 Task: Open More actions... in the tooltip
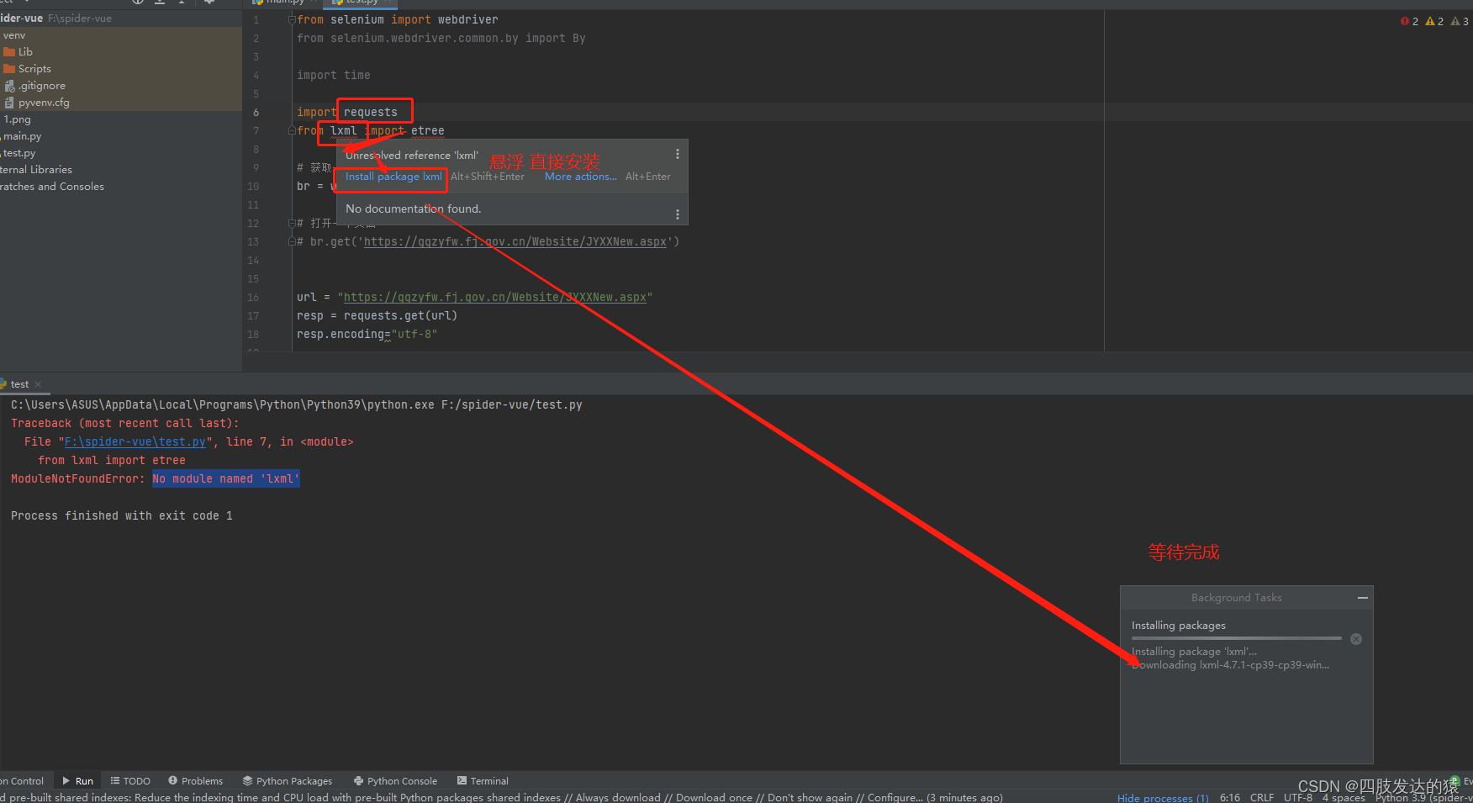coord(581,177)
